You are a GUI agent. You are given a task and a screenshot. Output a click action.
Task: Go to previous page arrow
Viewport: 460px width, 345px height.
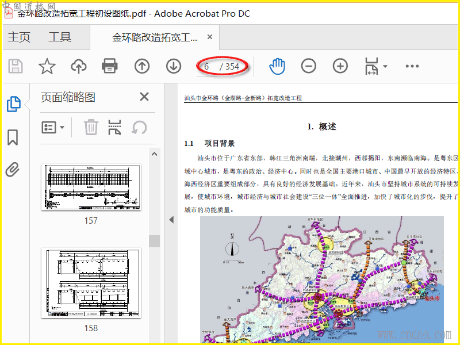pos(142,66)
